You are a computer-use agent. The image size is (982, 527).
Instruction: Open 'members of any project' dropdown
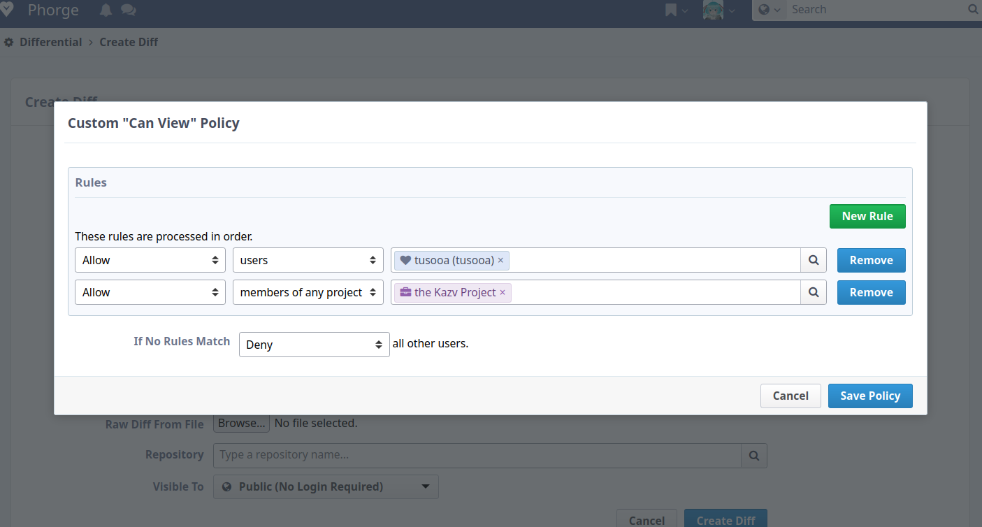[x=308, y=292]
